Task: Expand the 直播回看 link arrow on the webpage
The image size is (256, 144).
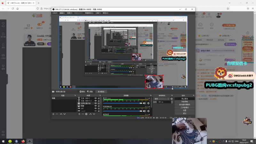Action: pyautogui.click(x=230, y=36)
